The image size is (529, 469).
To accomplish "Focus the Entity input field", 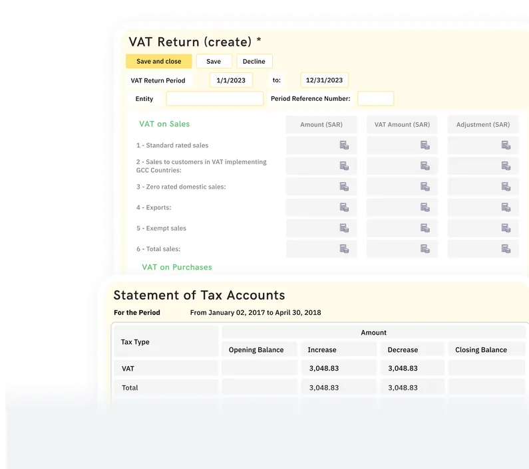I will tap(215, 99).
